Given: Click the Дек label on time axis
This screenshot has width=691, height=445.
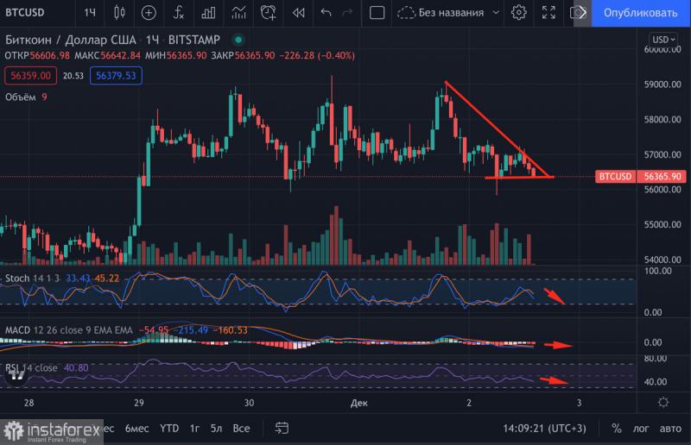Looking at the screenshot, I should click(x=358, y=403).
